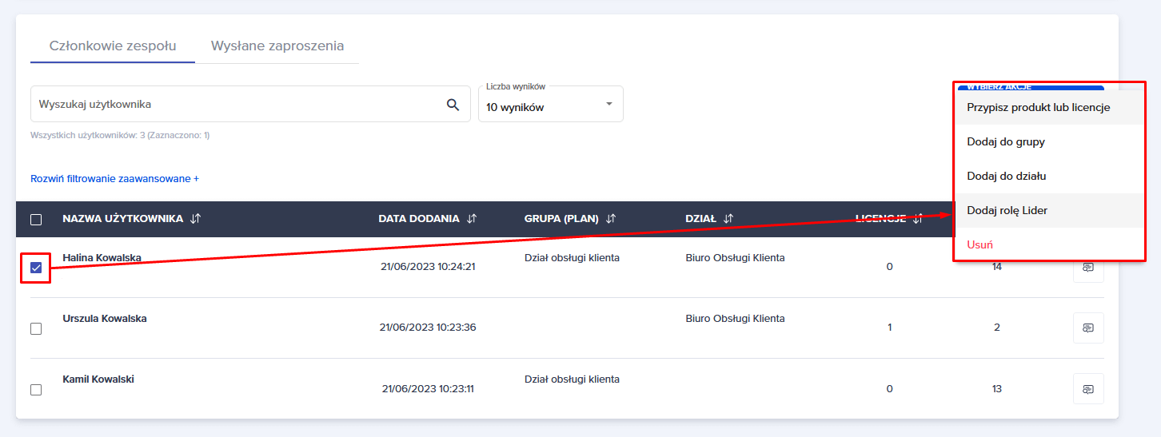Viewport: 1161px width, 437px height.
Task: Click the Wyszukaj użytkownika search field
Action: coord(236,105)
